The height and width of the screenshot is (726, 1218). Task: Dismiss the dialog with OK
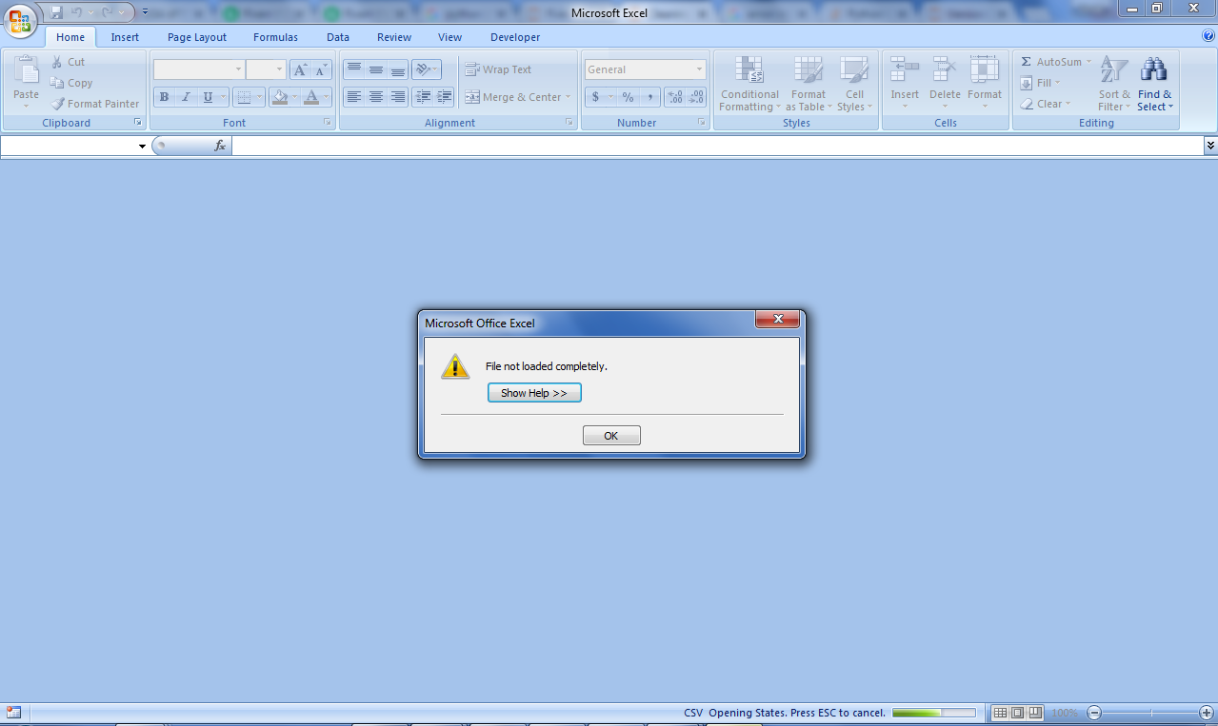tap(610, 435)
